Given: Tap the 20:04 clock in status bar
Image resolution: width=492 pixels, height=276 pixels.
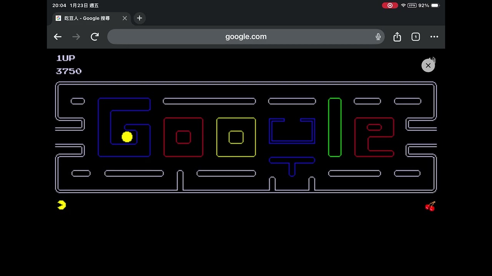Looking at the screenshot, I should click(x=59, y=6).
